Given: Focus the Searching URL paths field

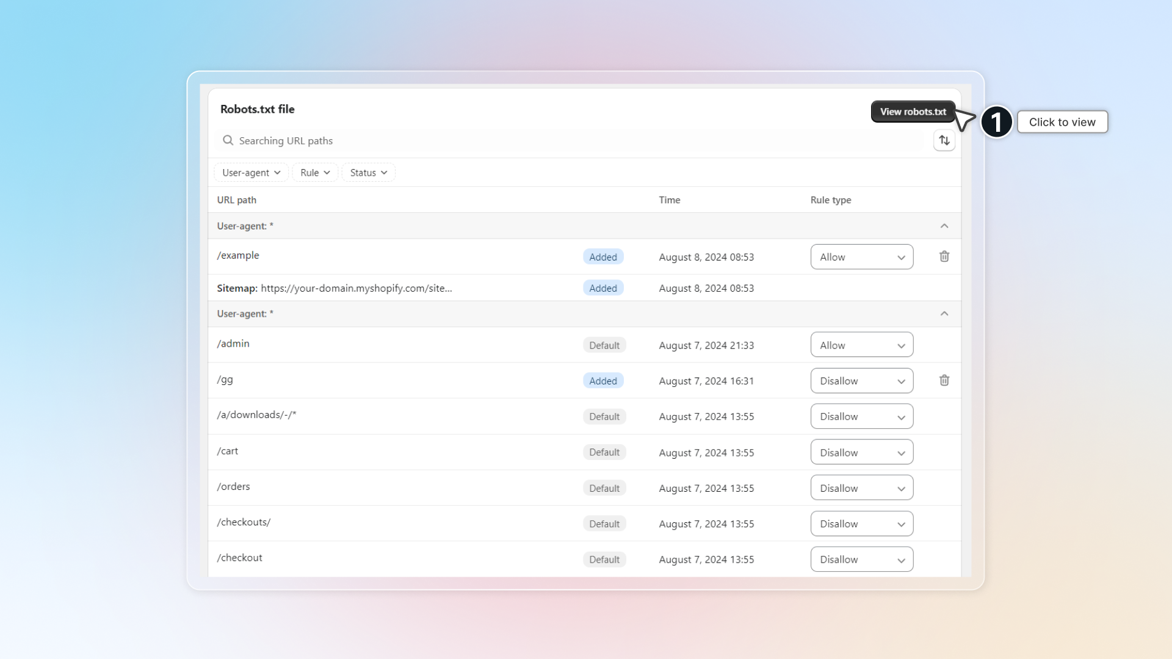Looking at the screenshot, I should 549,140.
